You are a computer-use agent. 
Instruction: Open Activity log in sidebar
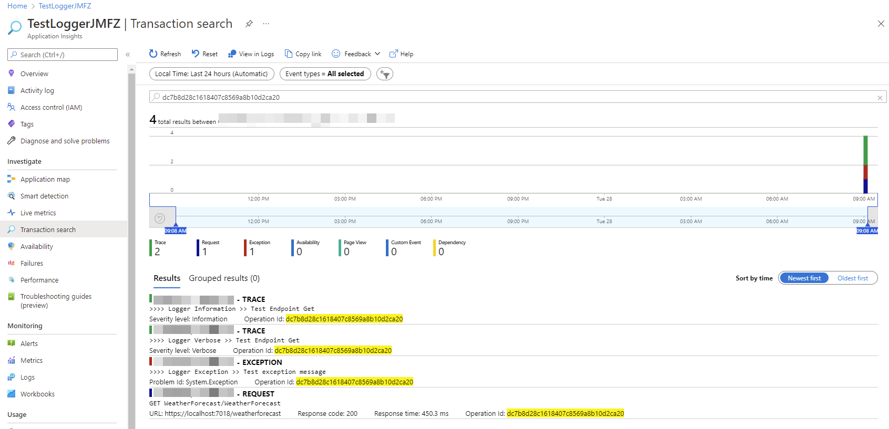37,91
